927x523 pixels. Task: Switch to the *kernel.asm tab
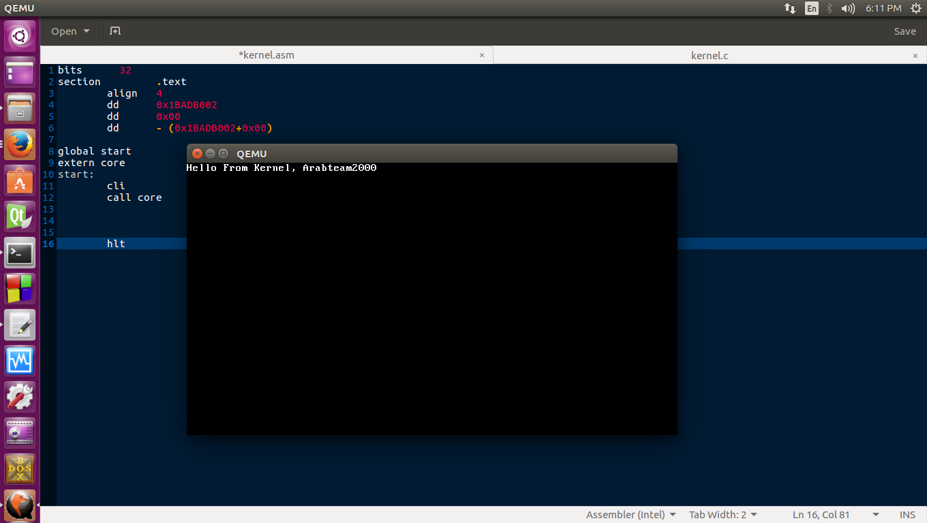(x=267, y=55)
